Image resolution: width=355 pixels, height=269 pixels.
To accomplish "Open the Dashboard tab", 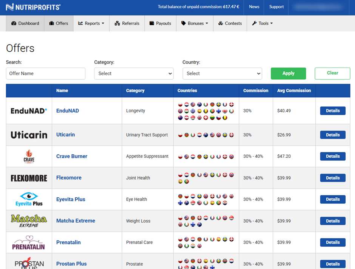I will coord(25,23).
